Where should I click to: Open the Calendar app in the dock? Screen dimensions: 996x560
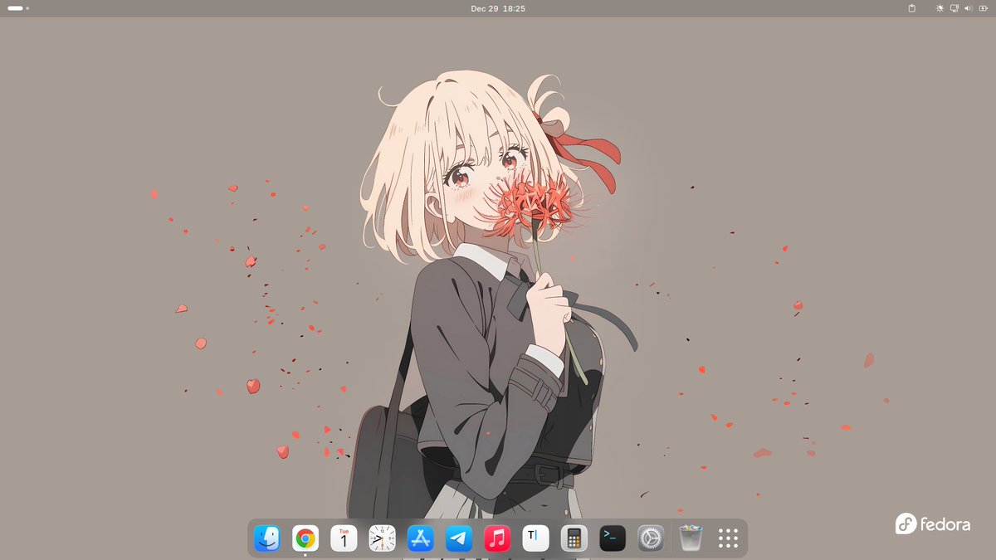(x=344, y=538)
